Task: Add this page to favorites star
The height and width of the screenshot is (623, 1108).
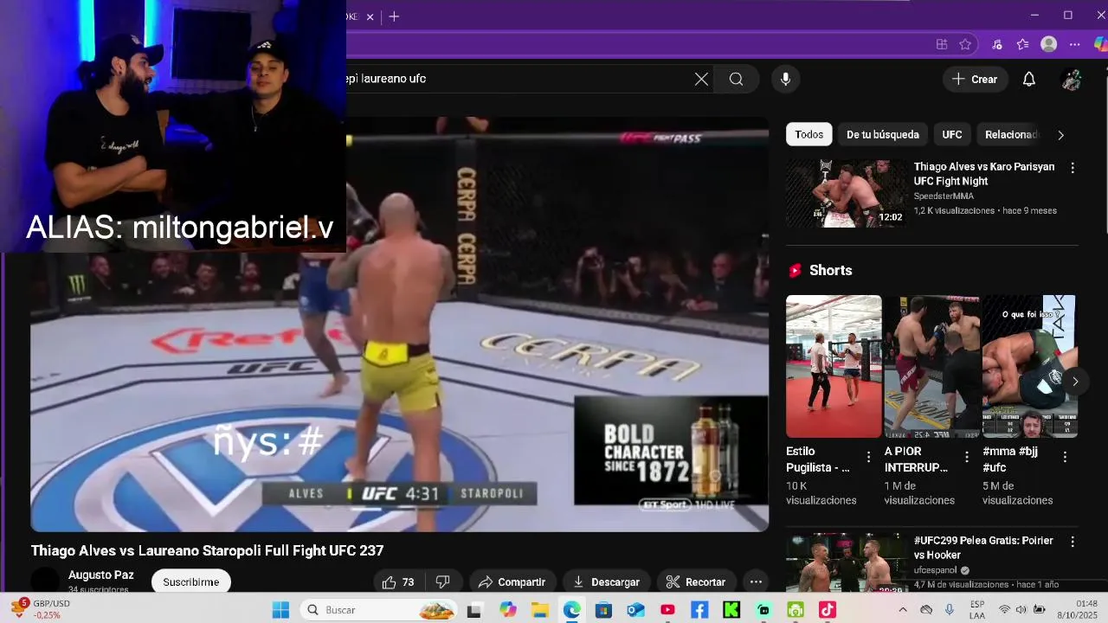Action: click(x=965, y=44)
